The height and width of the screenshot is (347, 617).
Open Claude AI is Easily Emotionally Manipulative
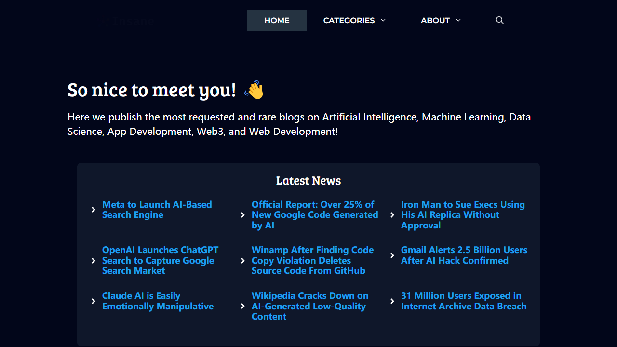coord(158,301)
